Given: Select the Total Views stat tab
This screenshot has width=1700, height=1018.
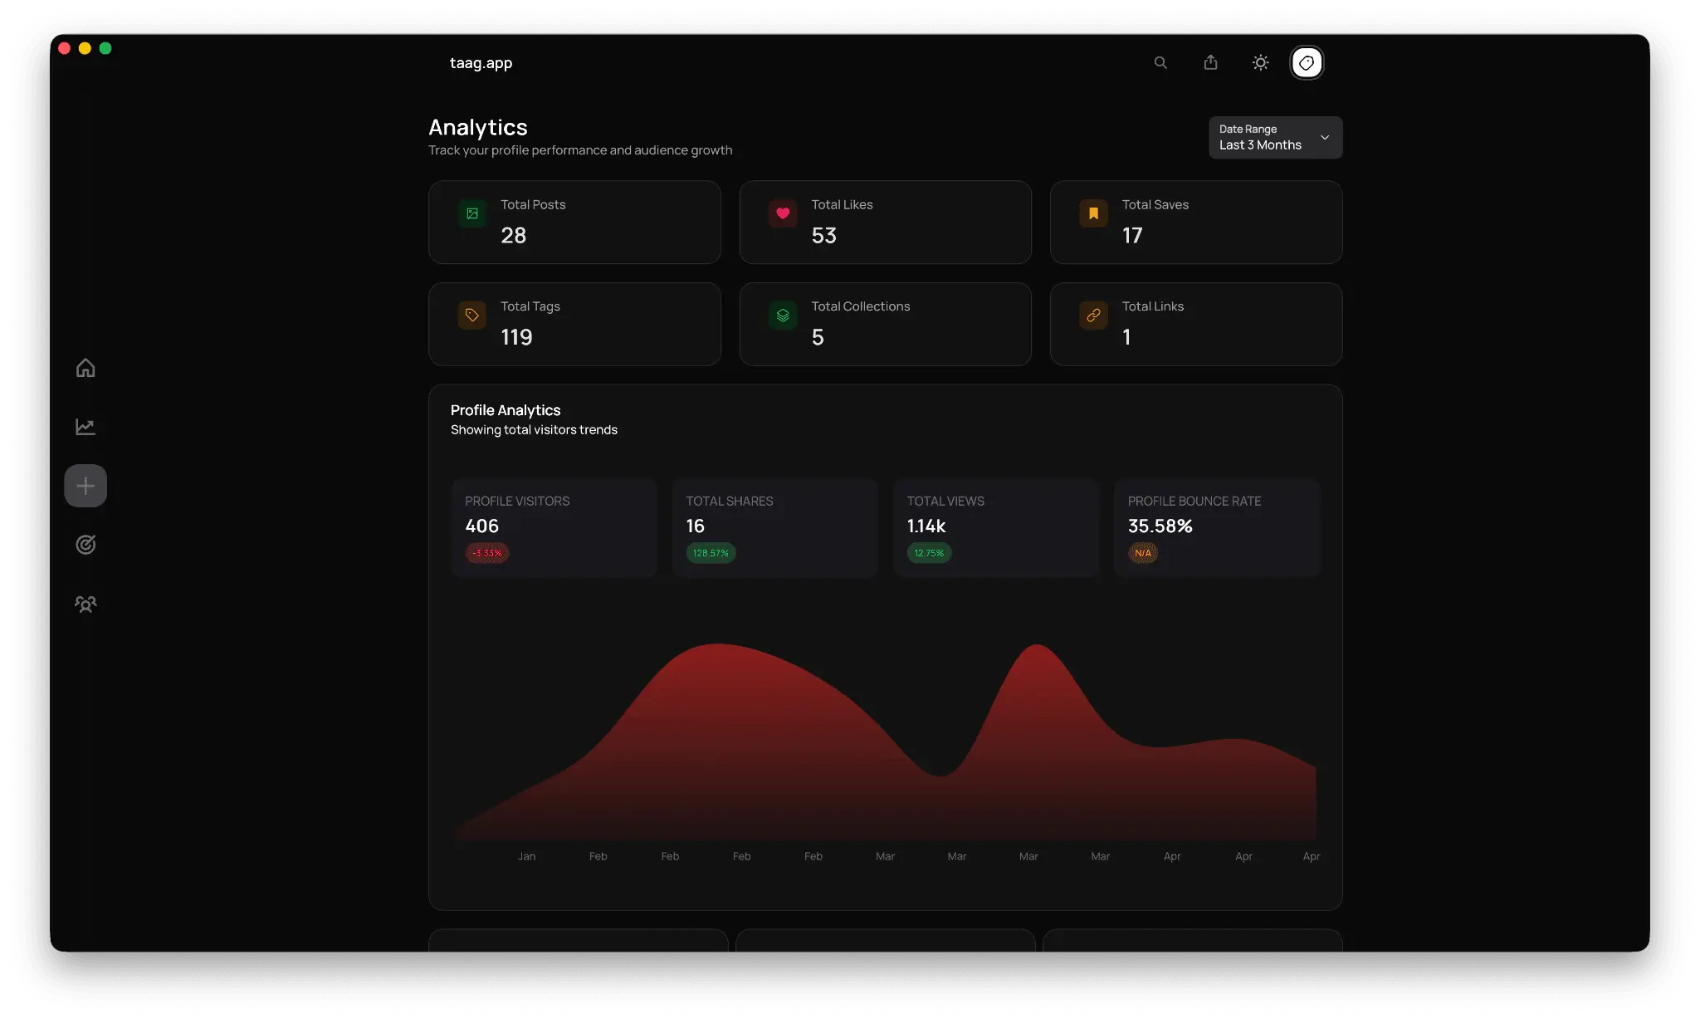Looking at the screenshot, I should click(x=996, y=528).
